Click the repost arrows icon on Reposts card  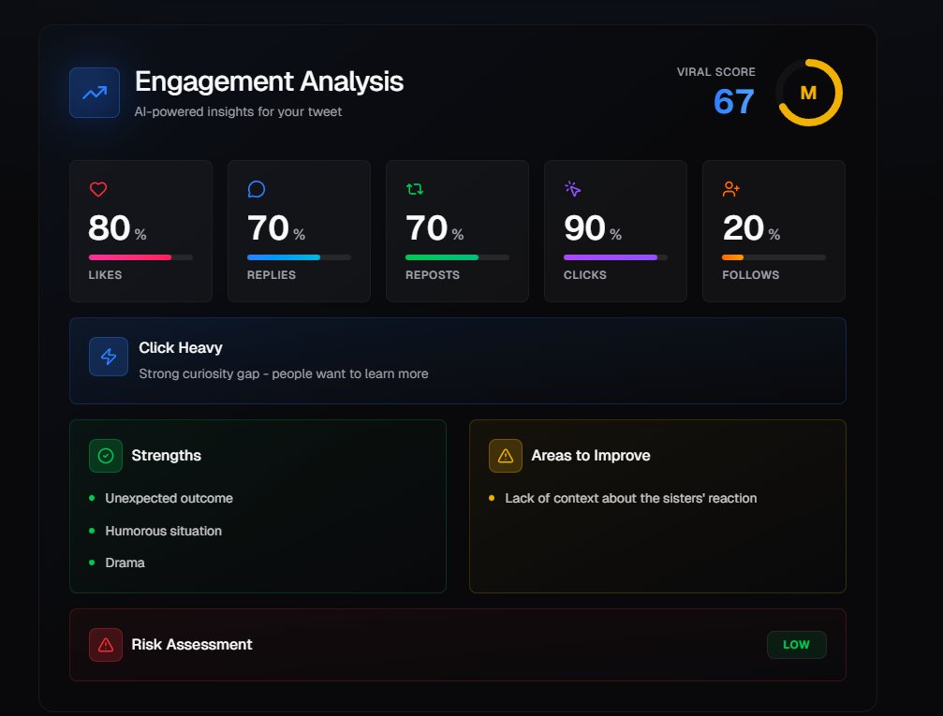coord(414,188)
